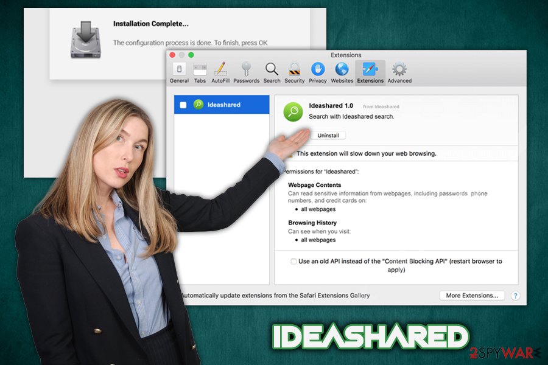Click the installer disk icon in Installation Complete window

click(86, 39)
